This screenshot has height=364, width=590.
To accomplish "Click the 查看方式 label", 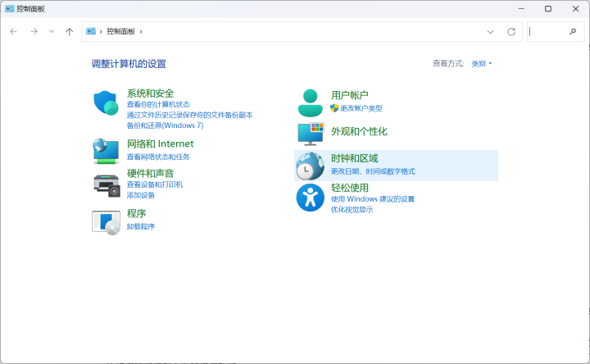I will pyautogui.click(x=448, y=64).
